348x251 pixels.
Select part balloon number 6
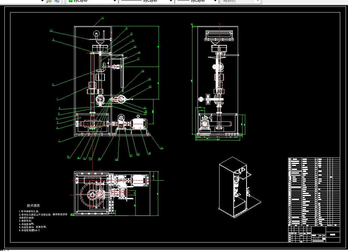tap(59, 108)
